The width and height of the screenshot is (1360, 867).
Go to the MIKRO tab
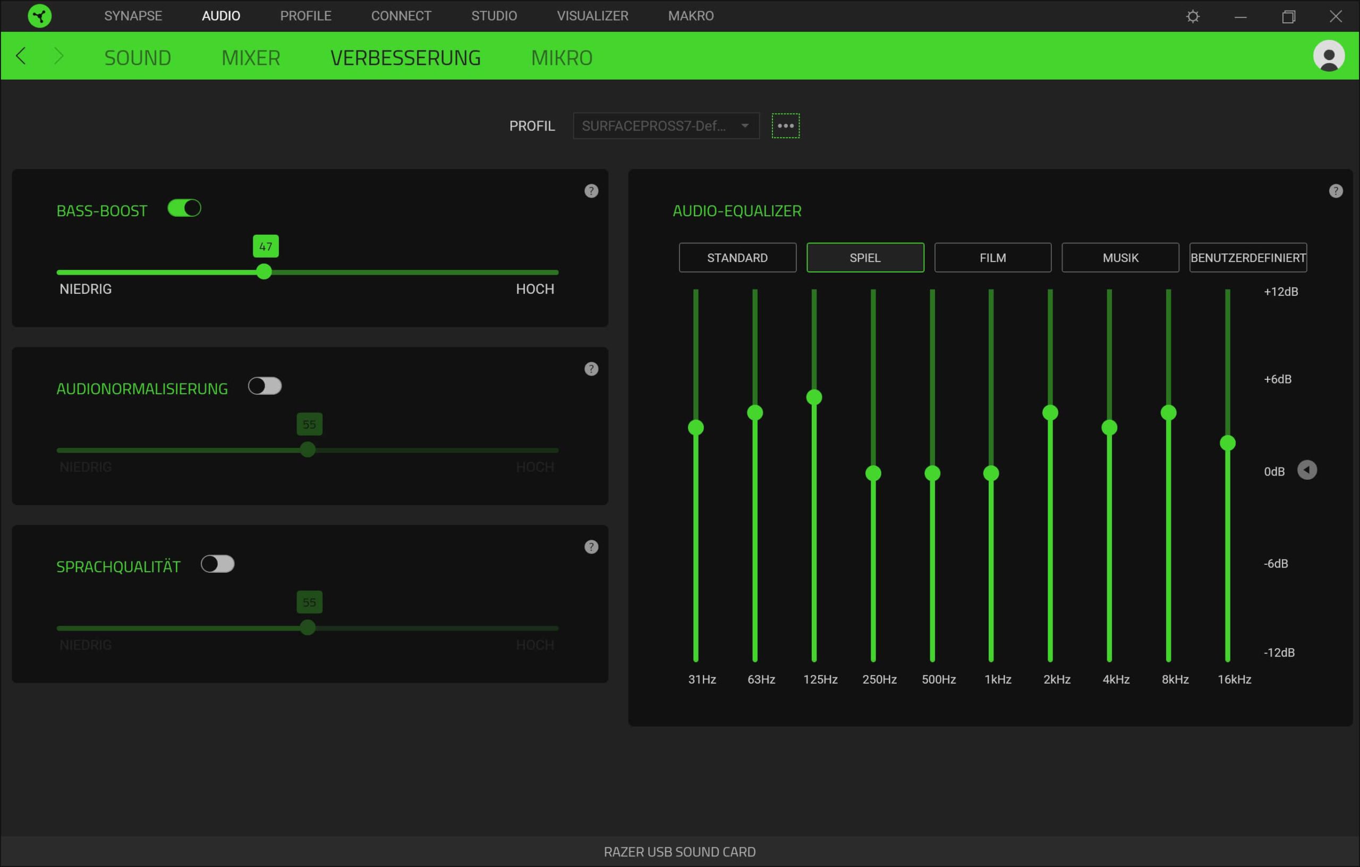point(562,57)
